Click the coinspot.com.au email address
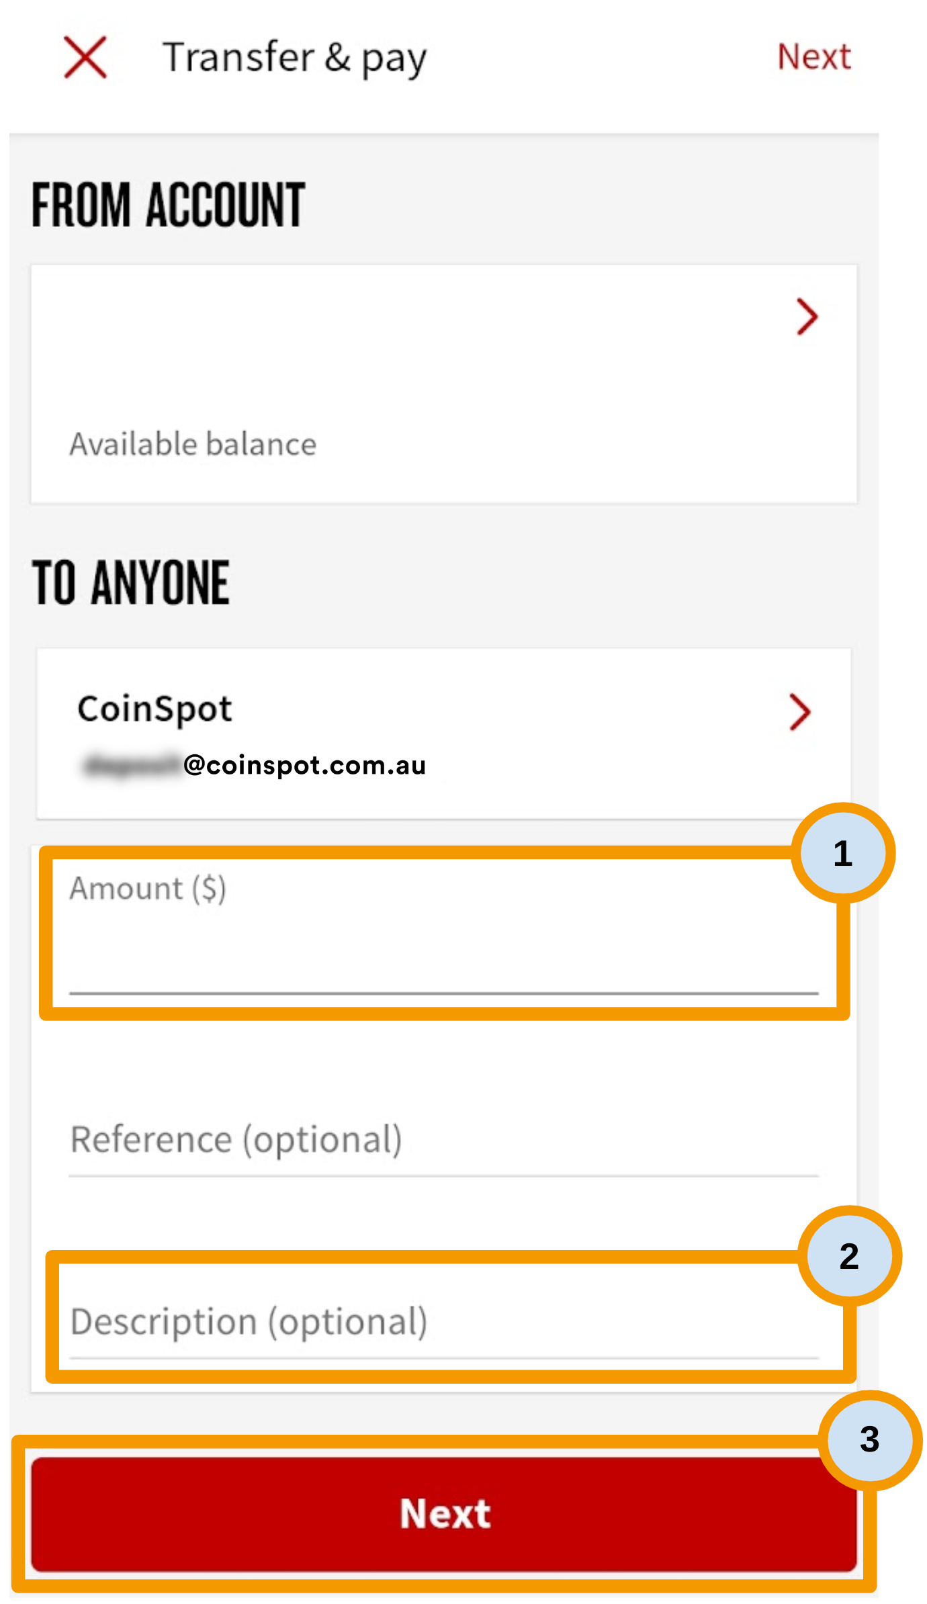The image size is (927, 1604). pos(305,765)
